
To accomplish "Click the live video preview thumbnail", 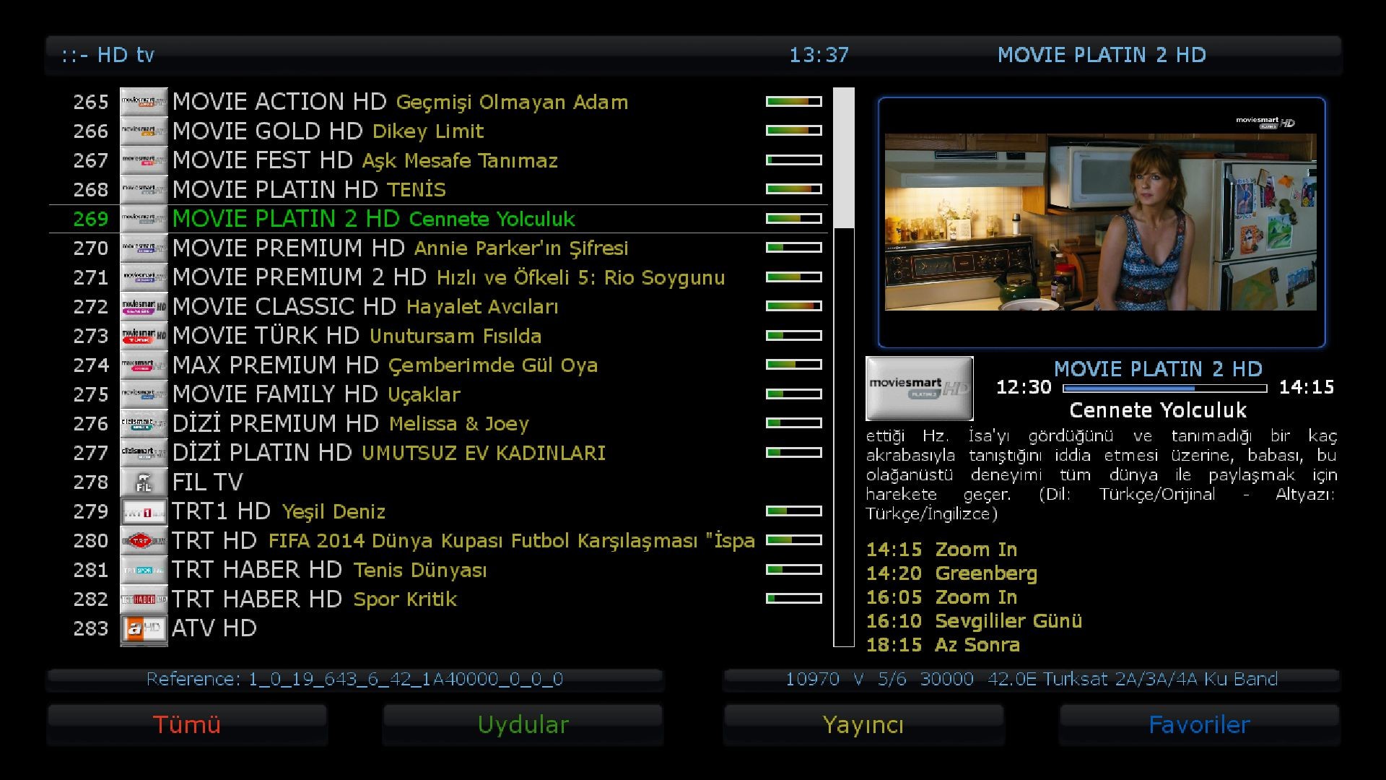I will 1101,222.
